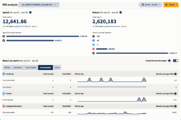Click the blue Facebook icon beside return 40
The height and width of the screenshot is (120, 181).
pos(93,41)
